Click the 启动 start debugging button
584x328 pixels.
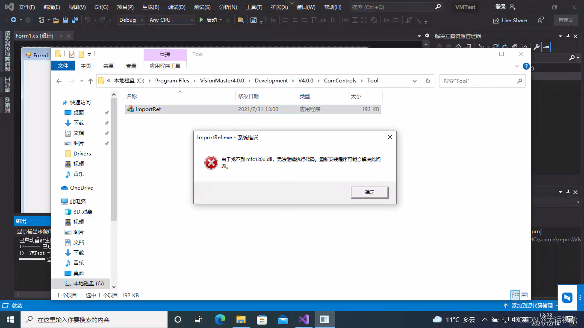(208, 20)
